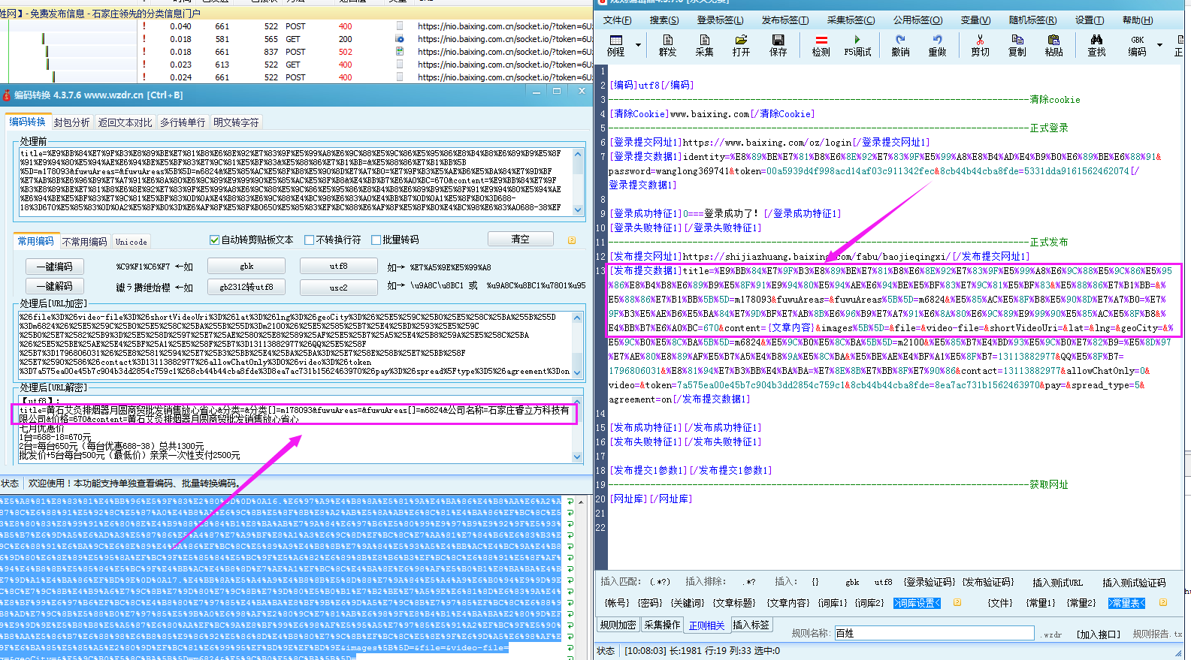Image resolution: width=1191 pixels, height=660 pixels.
Task: Switch to 多行转单行 tab
Action: (x=183, y=122)
